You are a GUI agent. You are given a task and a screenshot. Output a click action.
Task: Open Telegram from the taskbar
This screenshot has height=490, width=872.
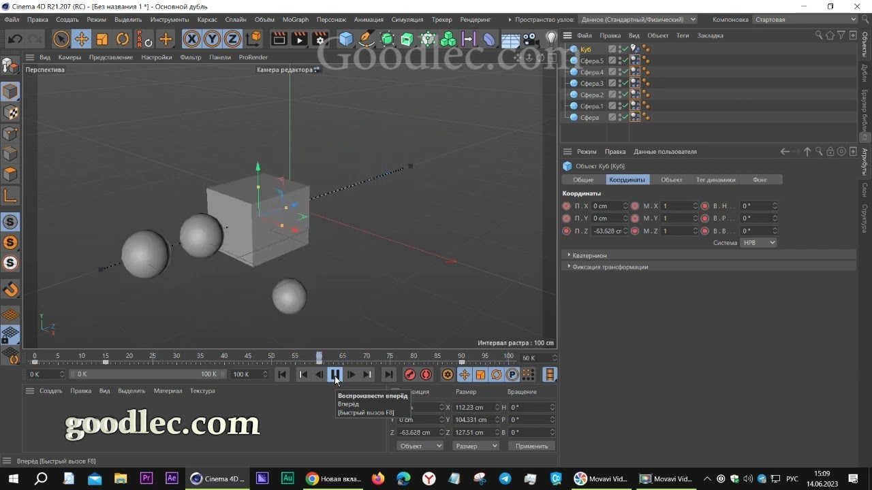pos(505,478)
